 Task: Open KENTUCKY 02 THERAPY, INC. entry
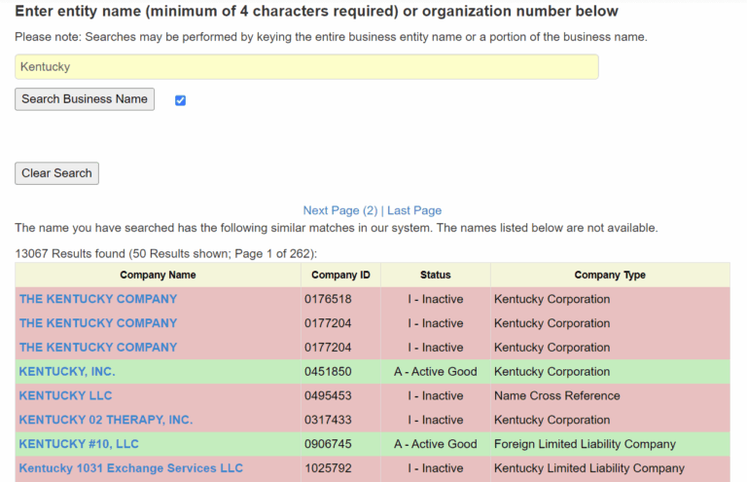(x=106, y=420)
